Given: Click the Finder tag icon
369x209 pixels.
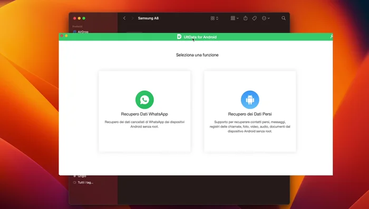Looking at the screenshot, I should [255, 18].
